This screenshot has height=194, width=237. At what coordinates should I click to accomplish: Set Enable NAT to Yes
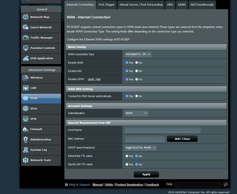click(x=127, y=71)
